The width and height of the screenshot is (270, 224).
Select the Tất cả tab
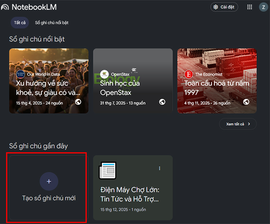pos(20,23)
